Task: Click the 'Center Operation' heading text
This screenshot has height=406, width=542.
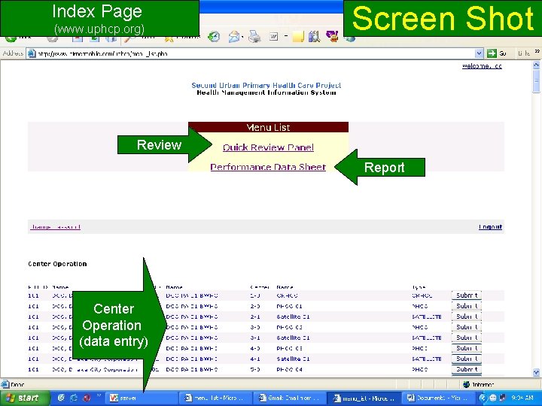Action: (x=57, y=264)
